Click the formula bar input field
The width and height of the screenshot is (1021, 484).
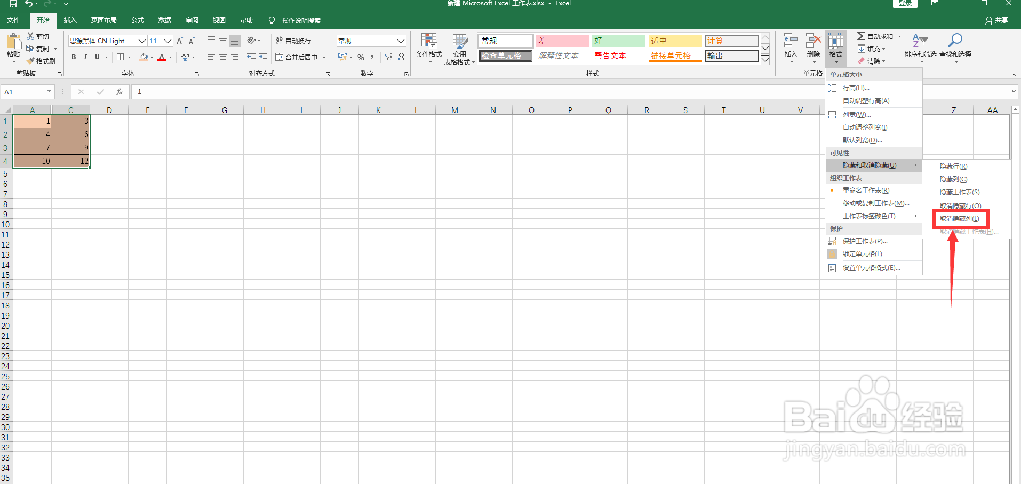571,92
